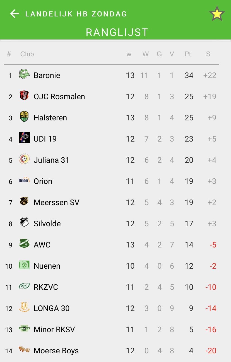Click the Baronie club logo
This screenshot has width=231, height=362.
click(24, 74)
